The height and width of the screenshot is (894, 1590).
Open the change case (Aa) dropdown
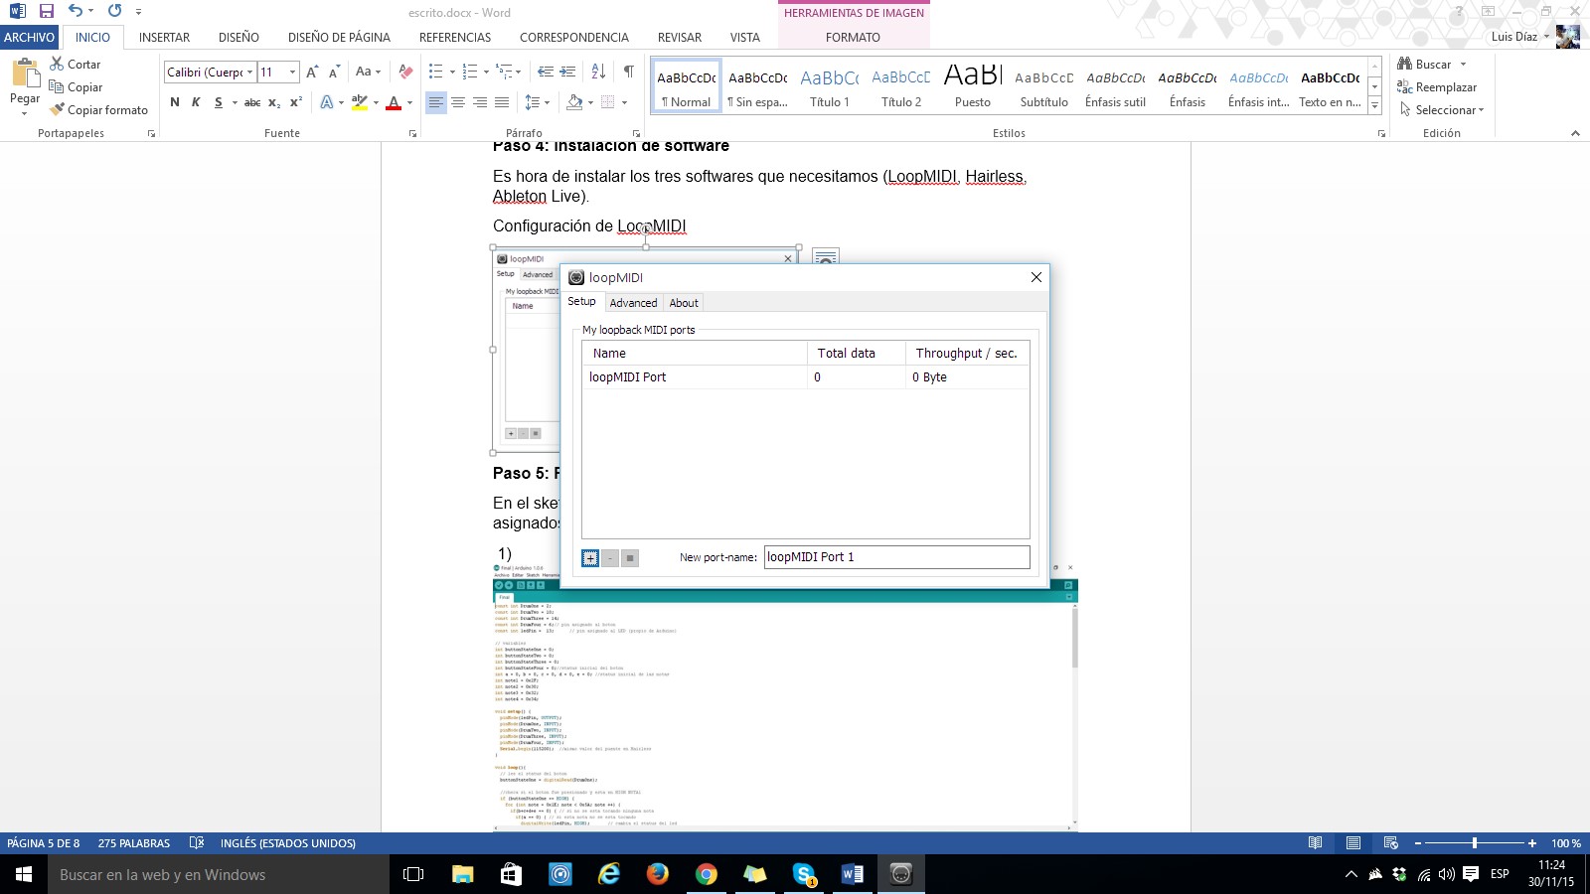pyautogui.click(x=368, y=72)
